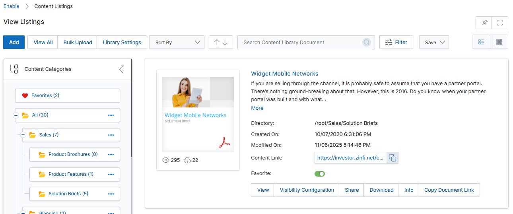Click the content link URL field
Image resolution: width=513 pixels, height=214 pixels.
pyautogui.click(x=350, y=158)
